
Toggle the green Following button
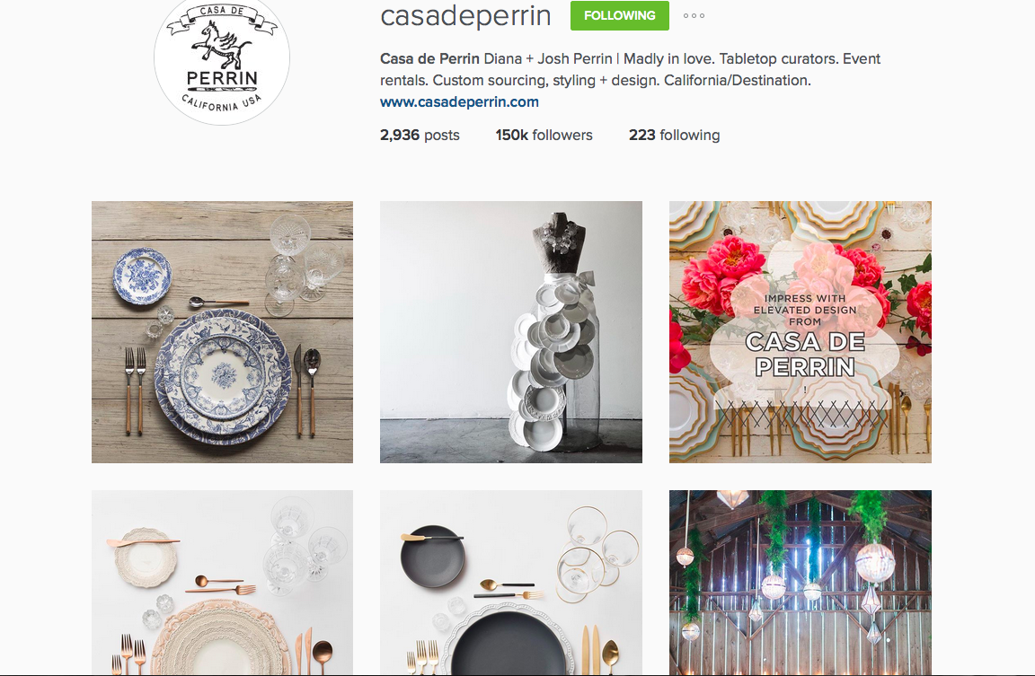[x=619, y=16]
